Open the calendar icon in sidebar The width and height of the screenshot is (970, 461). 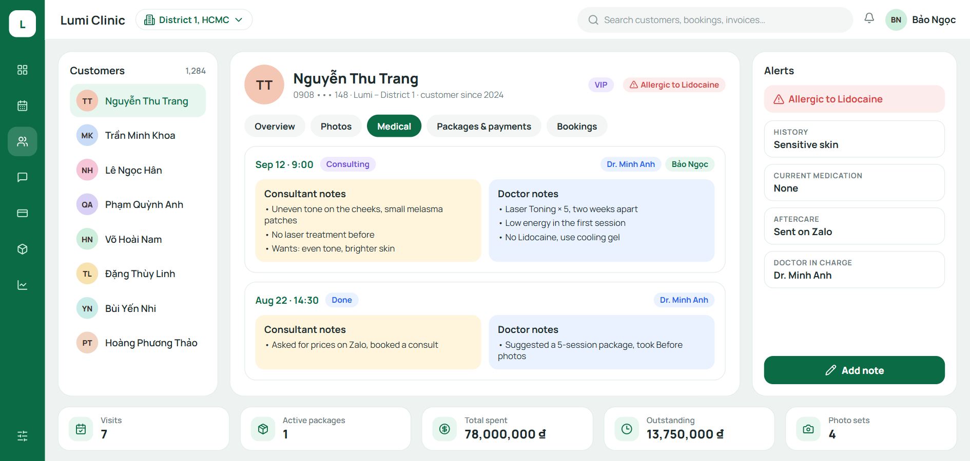pos(22,106)
